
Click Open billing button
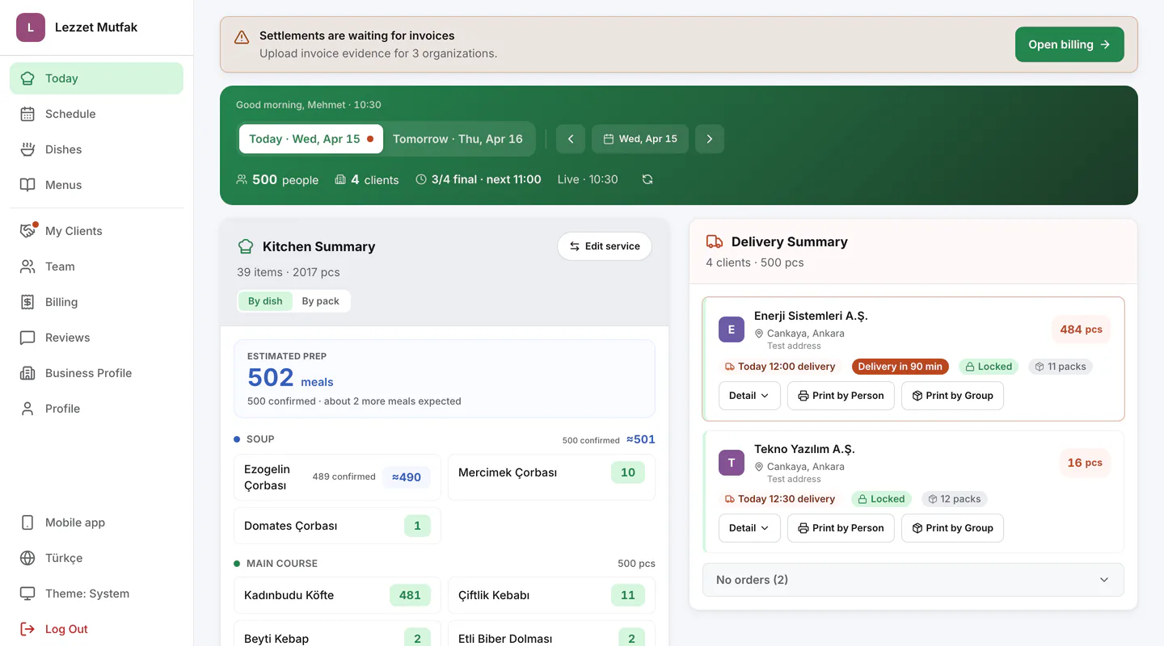pos(1069,44)
